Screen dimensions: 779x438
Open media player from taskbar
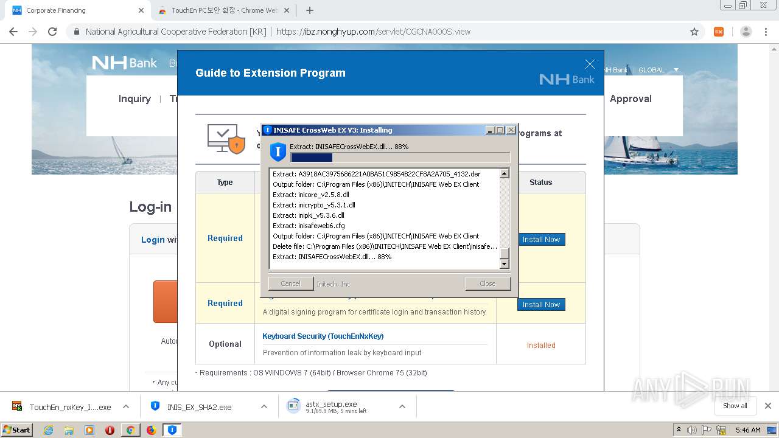pyautogui.click(x=89, y=430)
